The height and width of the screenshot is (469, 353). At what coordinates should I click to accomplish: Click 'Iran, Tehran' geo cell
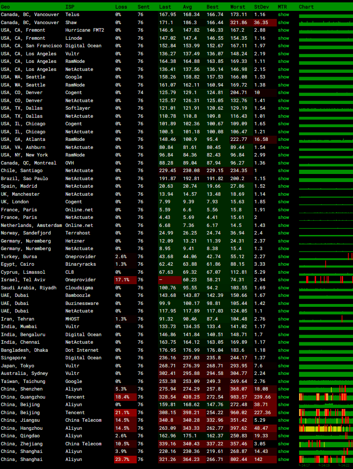point(18,319)
